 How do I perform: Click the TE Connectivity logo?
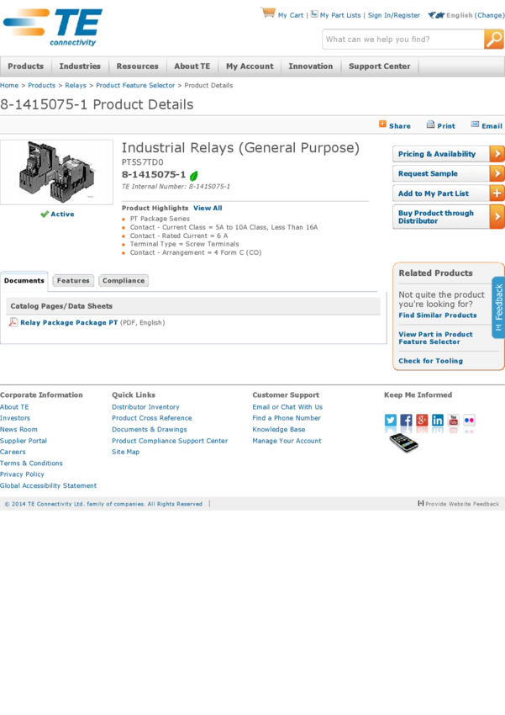[53, 27]
